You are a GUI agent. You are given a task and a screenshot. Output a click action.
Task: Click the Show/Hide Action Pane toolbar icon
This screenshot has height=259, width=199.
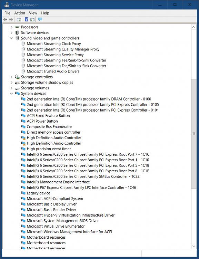(x=32, y=19)
